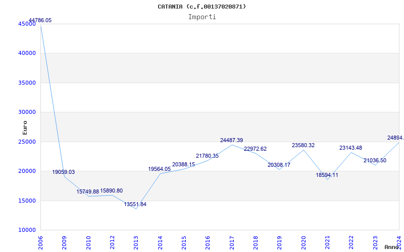
Task: Click the x-axis year 2017
Action: click(232, 242)
